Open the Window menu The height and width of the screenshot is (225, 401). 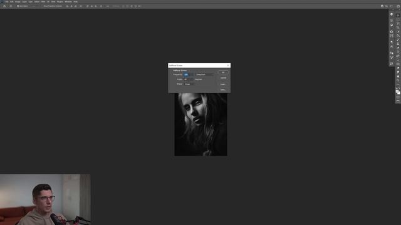coord(68,1)
